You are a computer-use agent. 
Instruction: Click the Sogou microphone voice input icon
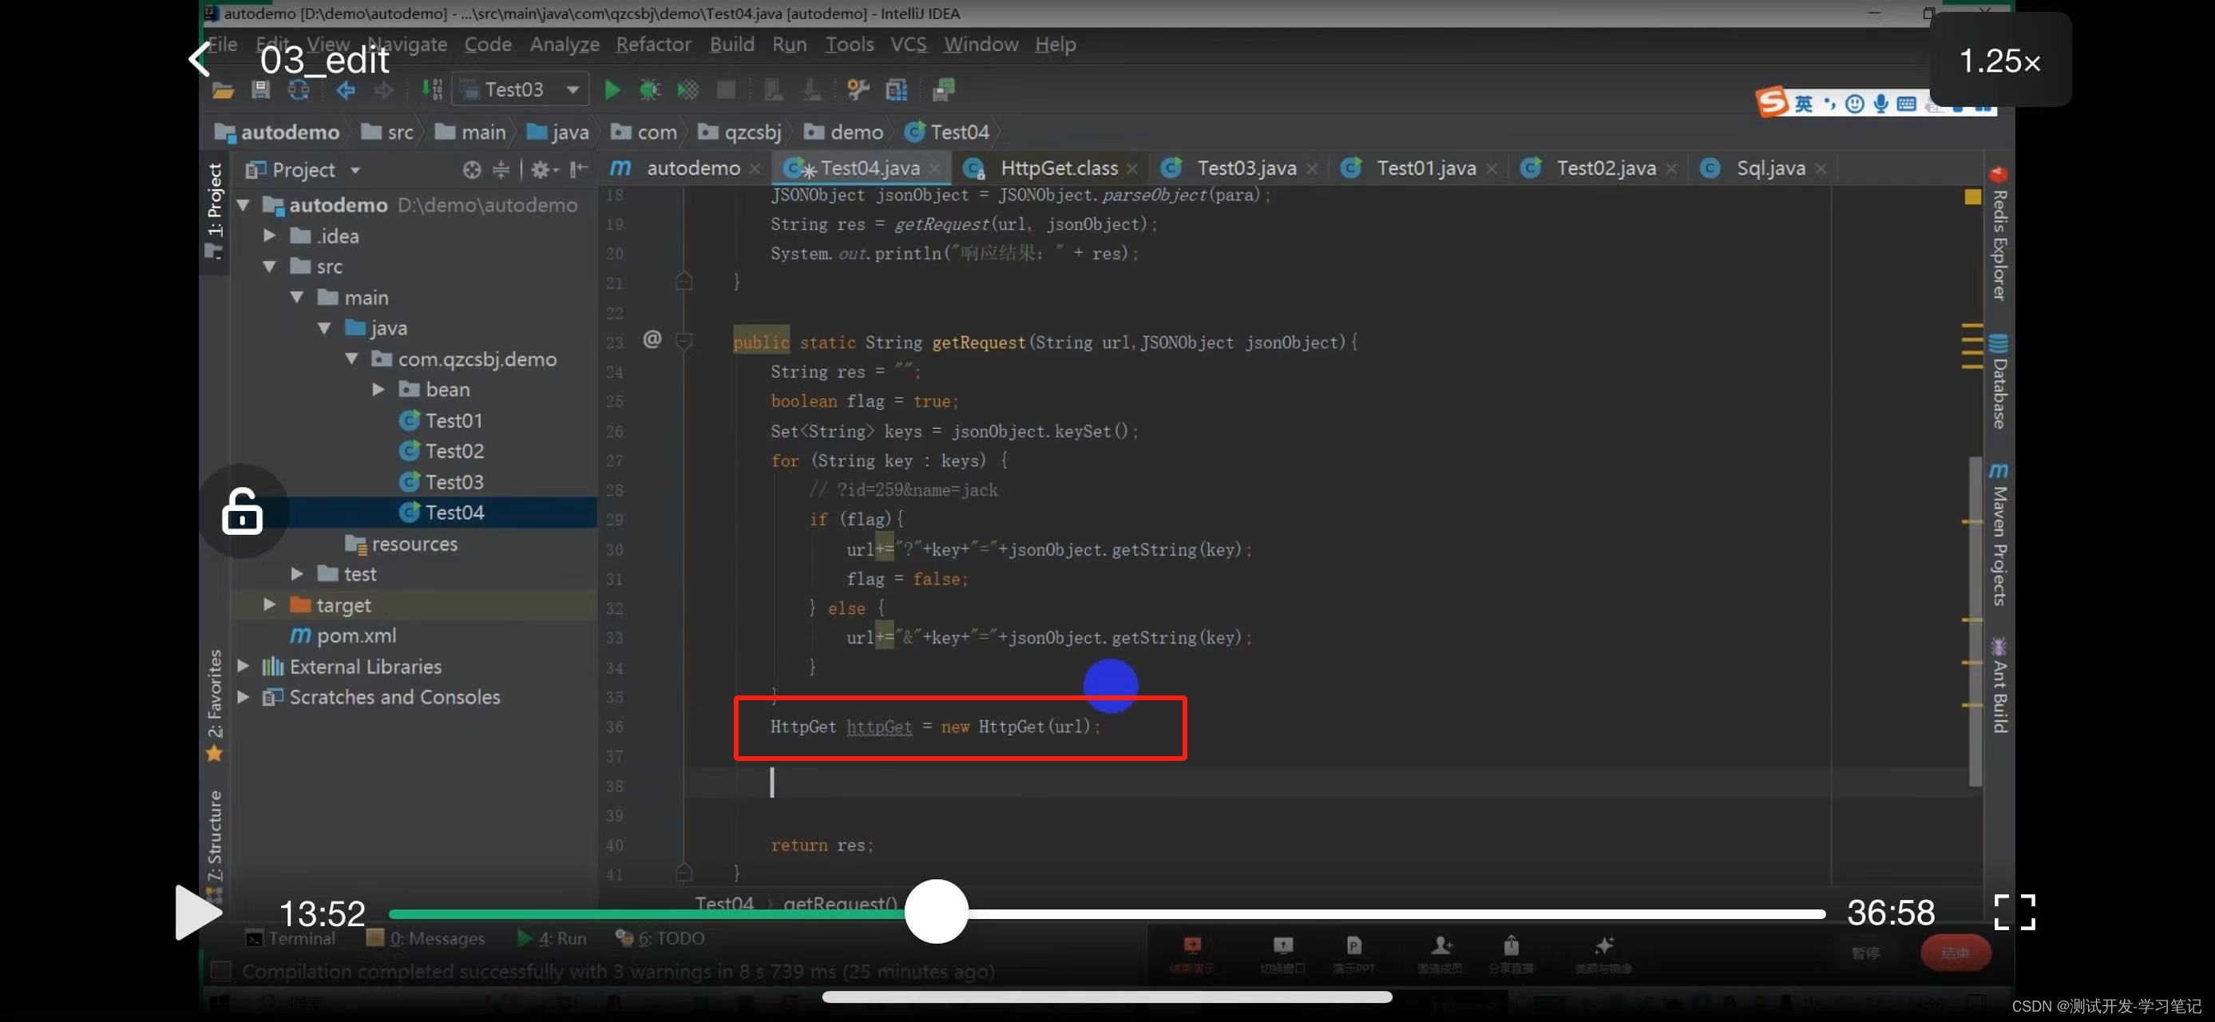[1881, 104]
